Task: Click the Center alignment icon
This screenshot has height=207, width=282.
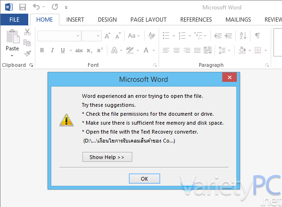Action: click(x=177, y=50)
